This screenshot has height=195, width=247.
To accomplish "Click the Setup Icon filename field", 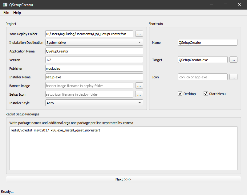I will [x=89, y=94].
